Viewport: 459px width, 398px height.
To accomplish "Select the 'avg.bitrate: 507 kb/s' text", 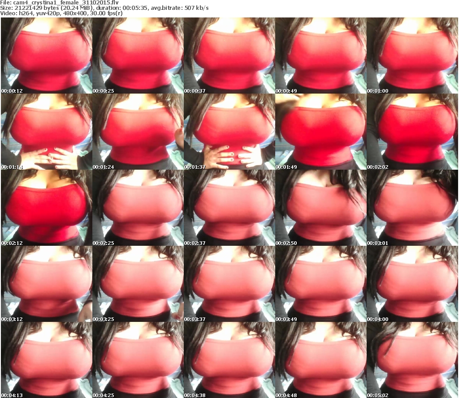I will click(180, 8).
